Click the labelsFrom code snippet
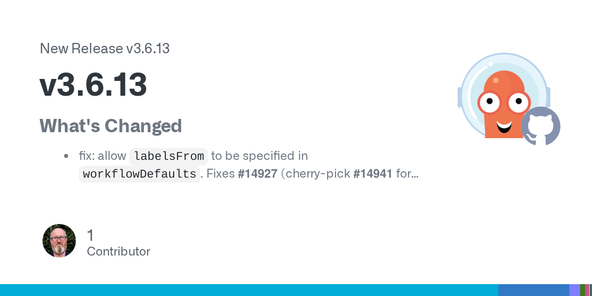 pyautogui.click(x=169, y=156)
